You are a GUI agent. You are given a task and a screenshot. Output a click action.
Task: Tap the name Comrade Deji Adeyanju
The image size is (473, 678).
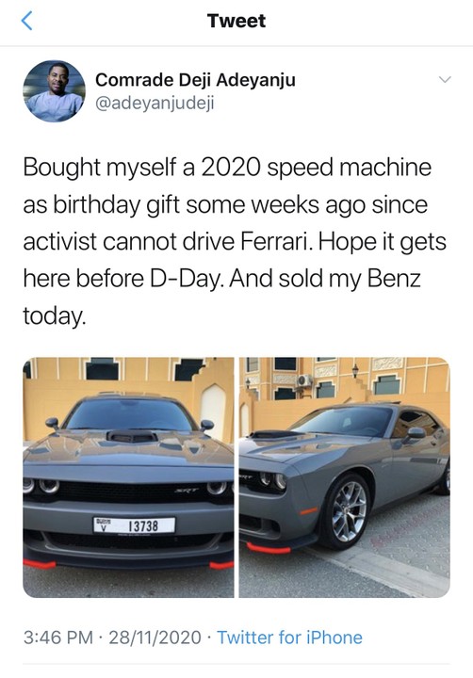coord(195,80)
